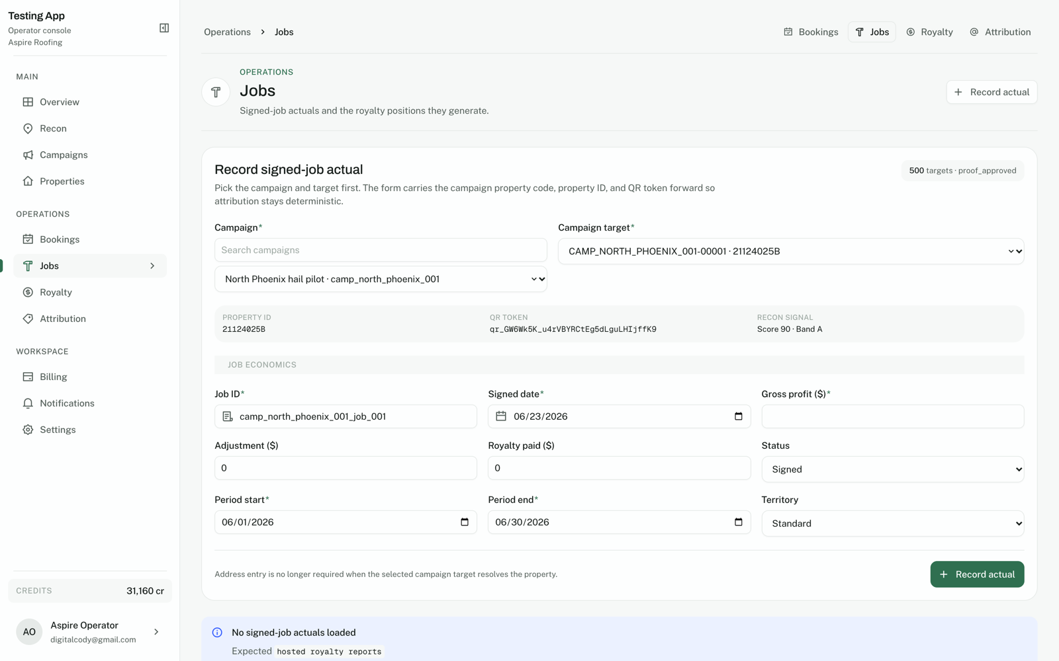
Task: Click Campaigns label in the sidebar
Action: coord(64,155)
